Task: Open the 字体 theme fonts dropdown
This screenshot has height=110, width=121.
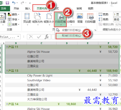Action: pos(13,20)
